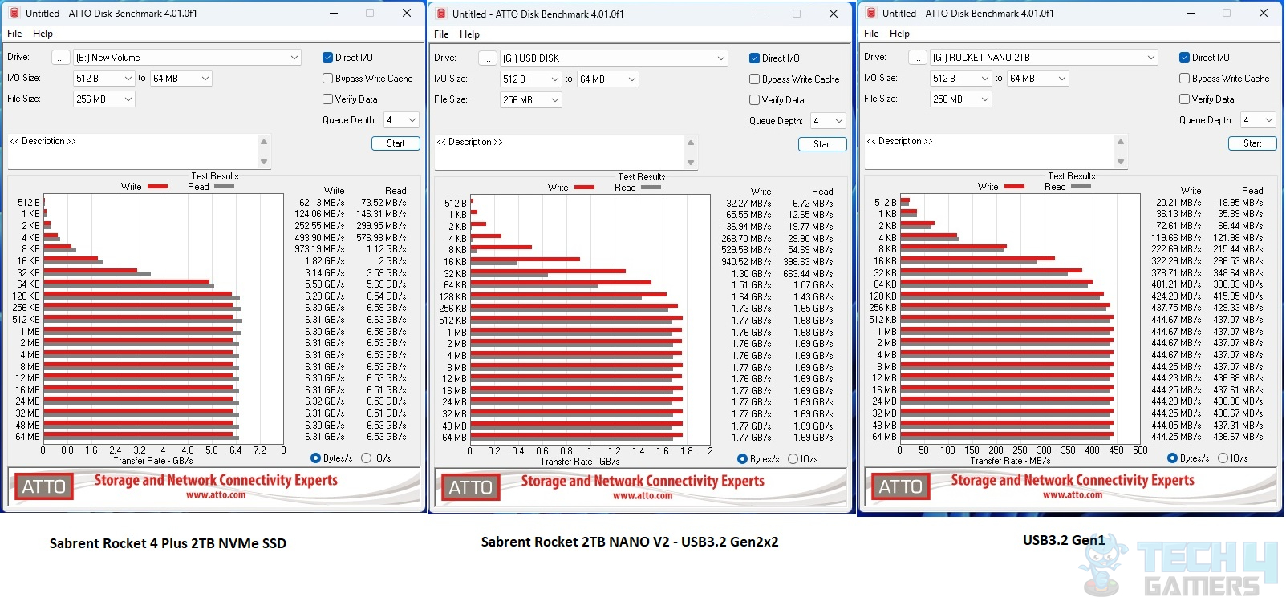1286x605 pixels.
Task: Open drive dropdown showing (G:) USB DISK
Action: coord(615,58)
